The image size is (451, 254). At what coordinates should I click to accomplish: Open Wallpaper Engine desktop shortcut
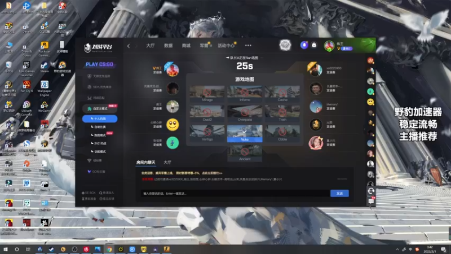45,89
